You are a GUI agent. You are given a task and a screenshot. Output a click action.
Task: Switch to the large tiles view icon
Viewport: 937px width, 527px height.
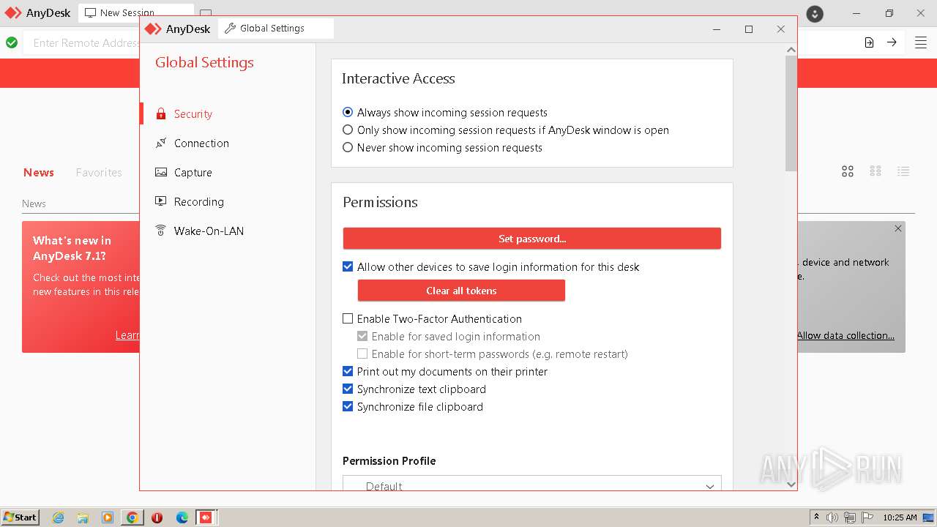[848, 171]
